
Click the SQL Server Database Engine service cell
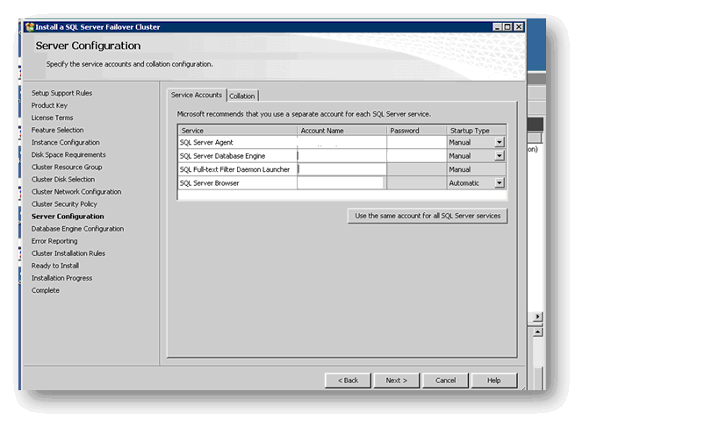point(238,156)
